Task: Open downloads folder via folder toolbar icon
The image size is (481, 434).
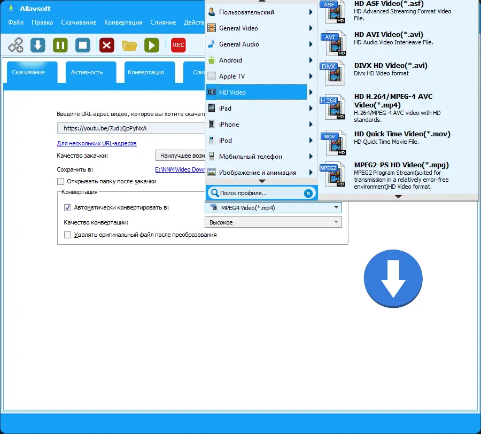Action: coord(129,45)
